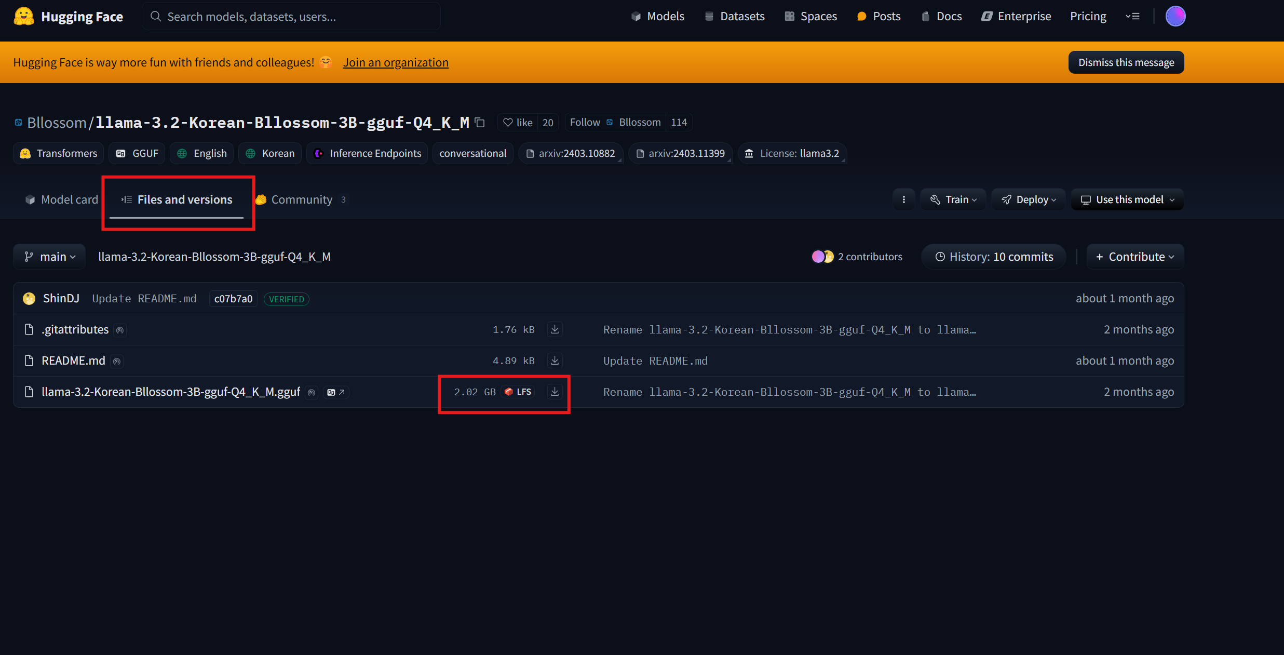The width and height of the screenshot is (1284, 655).
Task: View the 20 likes count
Action: [x=548, y=123]
